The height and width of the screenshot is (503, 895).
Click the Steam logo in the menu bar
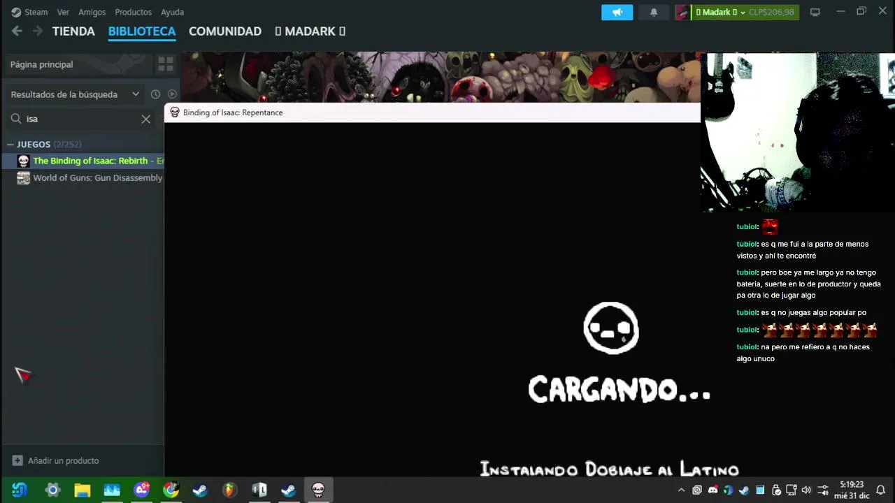pos(16,12)
